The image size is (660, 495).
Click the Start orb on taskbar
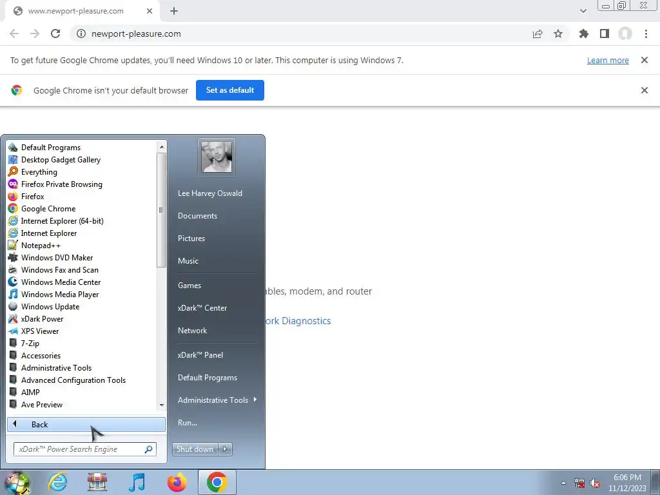click(17, 482)
